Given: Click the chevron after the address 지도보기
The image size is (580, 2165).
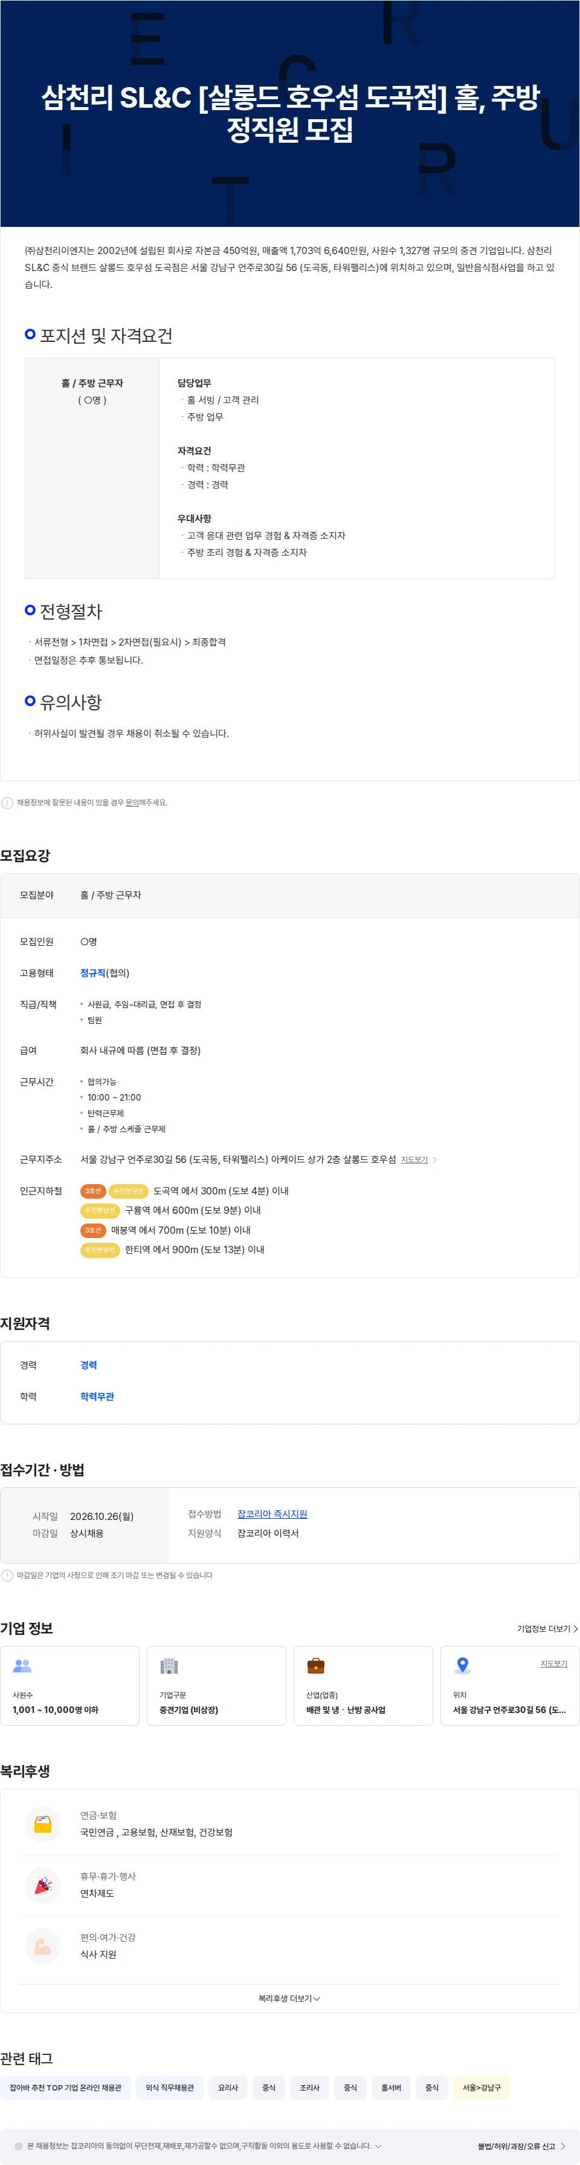Looking at the screenshot, I should [435, 1160].
